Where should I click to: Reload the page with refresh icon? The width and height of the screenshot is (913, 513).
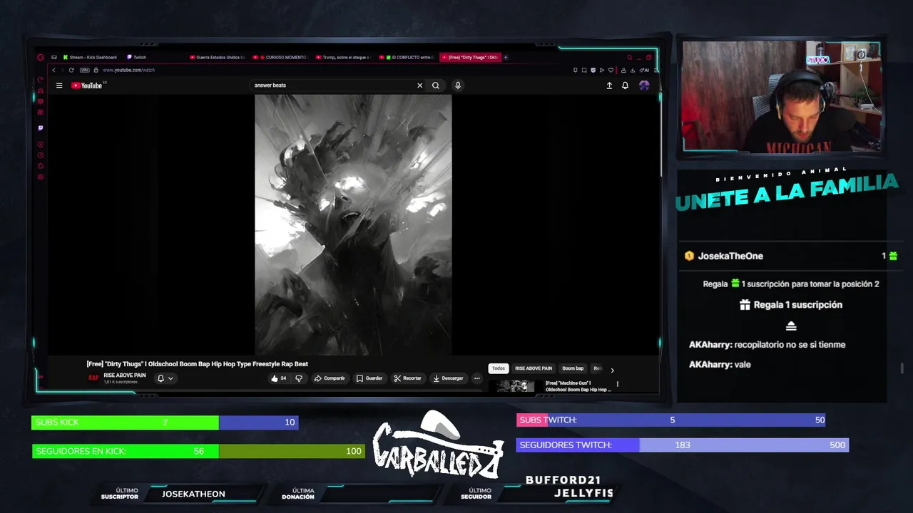(x=71, y=70)
